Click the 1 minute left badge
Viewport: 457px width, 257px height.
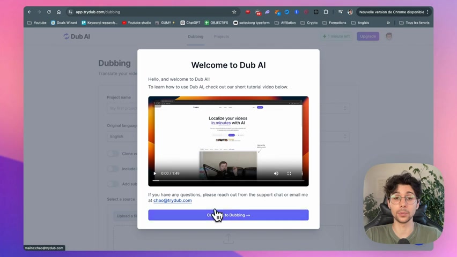coord(336,36)
